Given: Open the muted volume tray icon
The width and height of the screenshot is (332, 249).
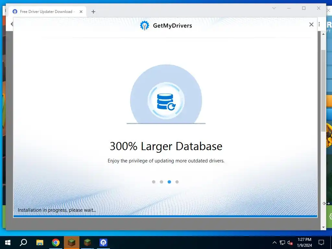Looking at the screenshot, I should 290,243.
